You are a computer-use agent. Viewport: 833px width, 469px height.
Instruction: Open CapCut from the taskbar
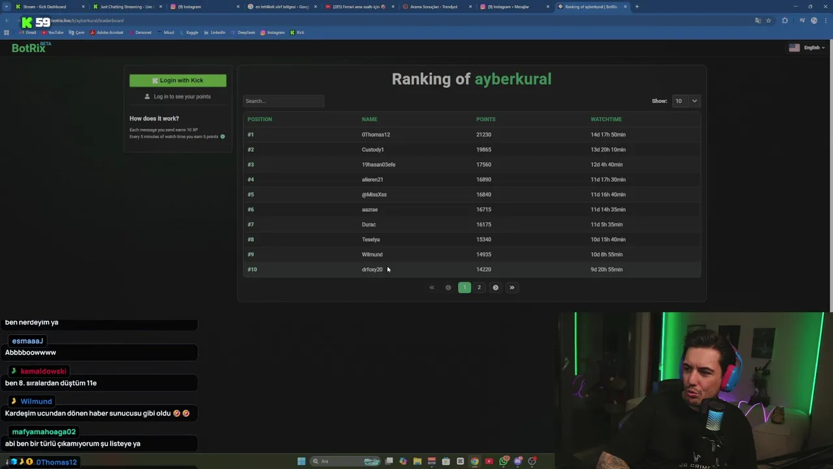(460, 461)
